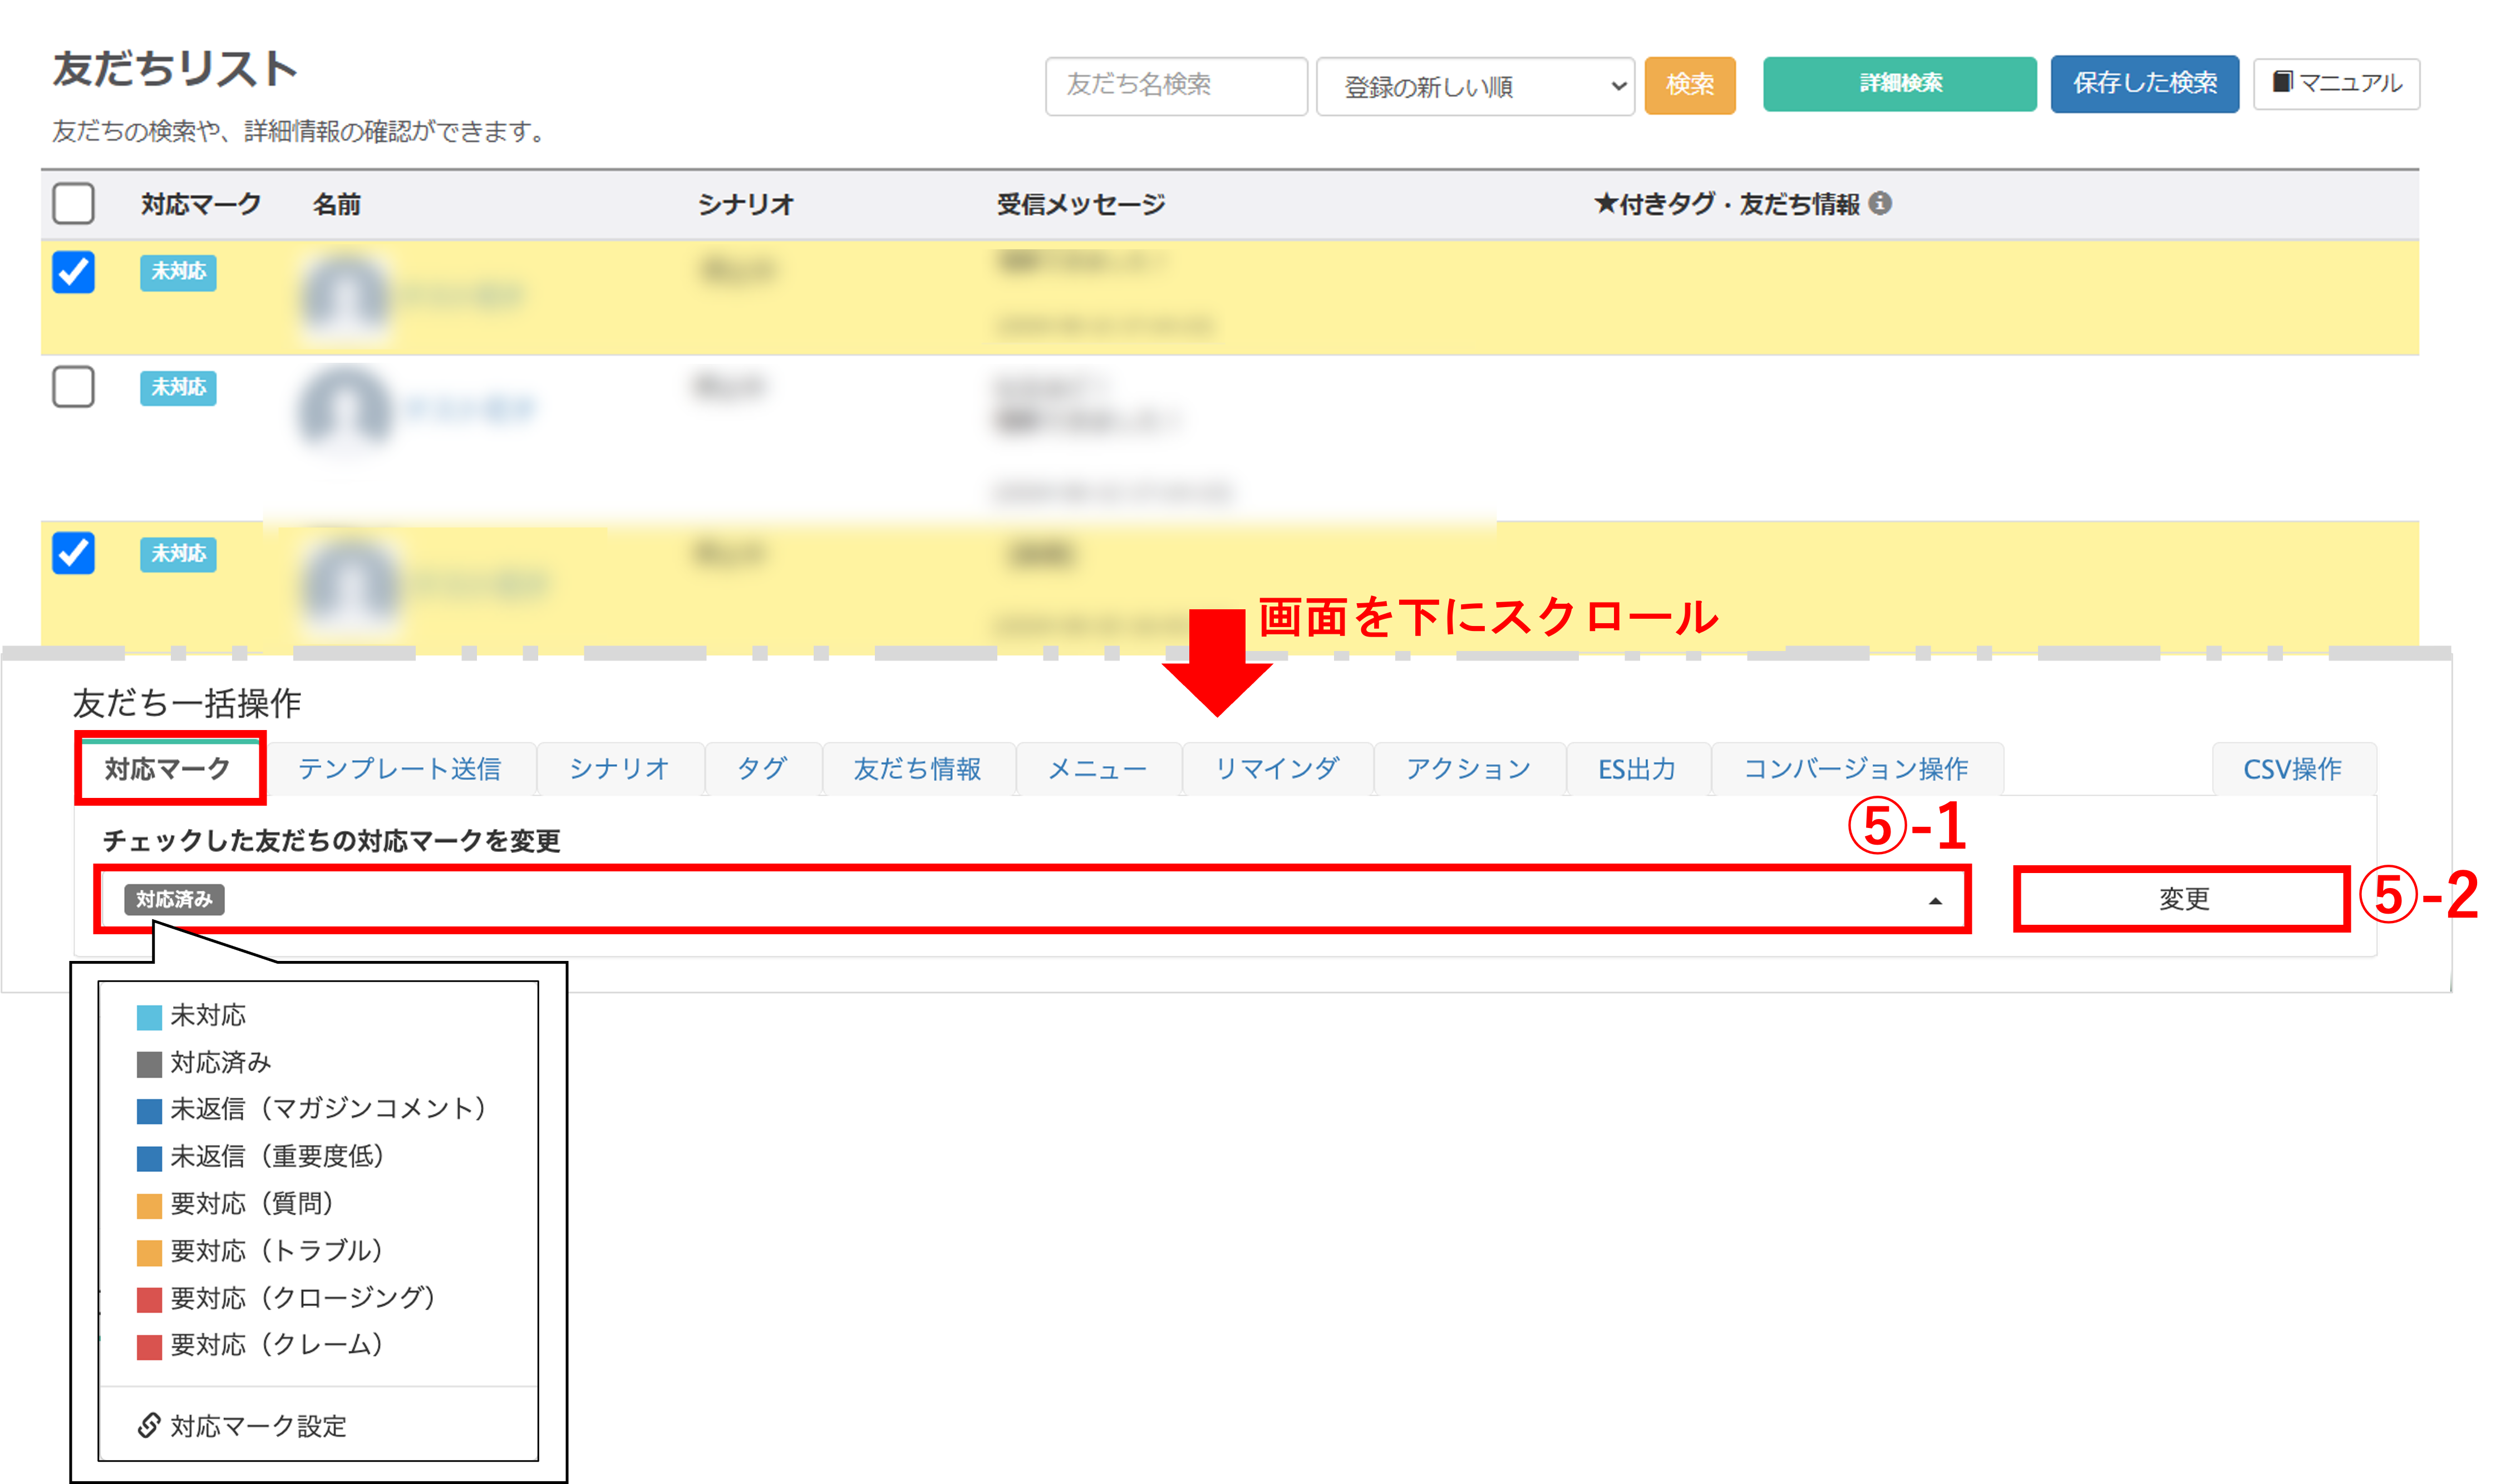Click the 未対応 badge on first row
Viewport: 2520px width, 1484px height.
(178, 272)
